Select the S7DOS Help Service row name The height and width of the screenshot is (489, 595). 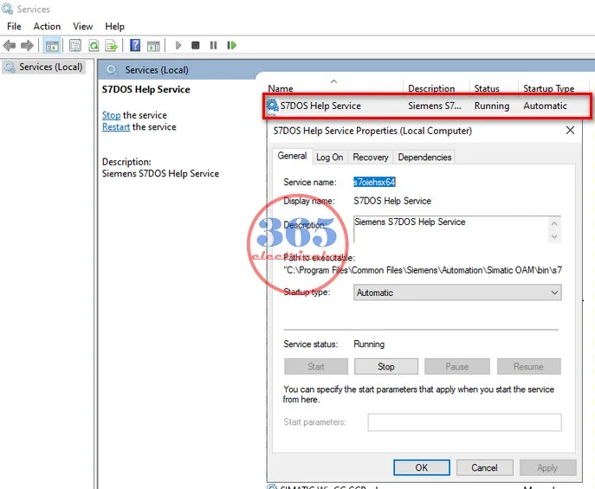(x=320, y=106)
